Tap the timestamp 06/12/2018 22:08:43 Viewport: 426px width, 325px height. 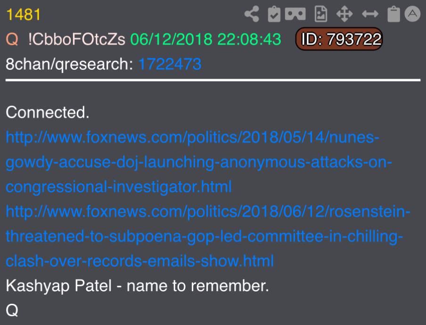point(205,39)
